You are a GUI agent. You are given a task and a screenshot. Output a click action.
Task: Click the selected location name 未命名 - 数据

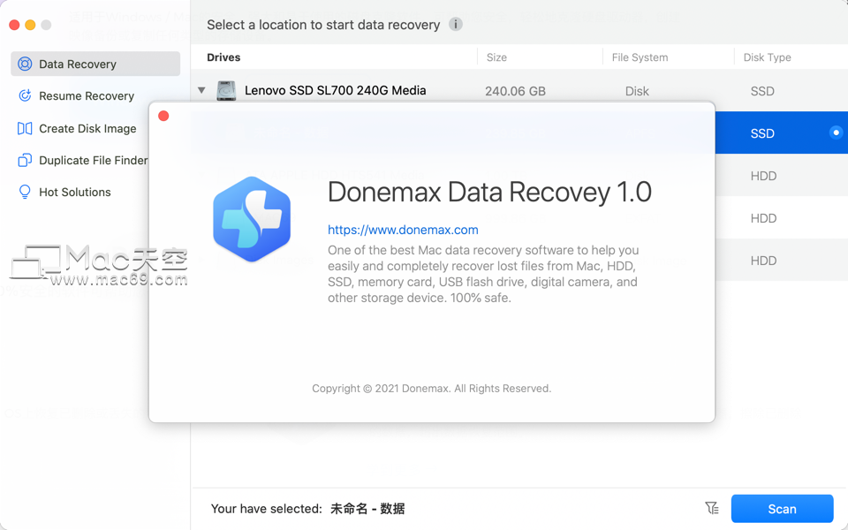click(x=367, y=509)
